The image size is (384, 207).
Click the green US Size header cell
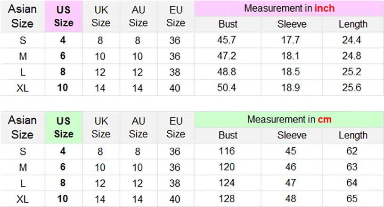(x=64, y=127)
